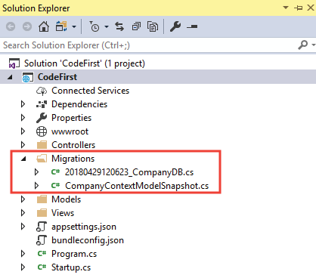Viewport: 316px width, 278px height.
Task: Open the view switcher dropdown arrow
Action: (x=74, y=26)
